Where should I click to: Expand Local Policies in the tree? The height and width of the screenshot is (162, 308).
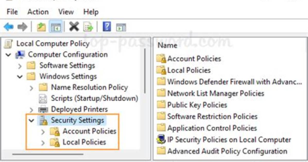[x=43, y=143]
